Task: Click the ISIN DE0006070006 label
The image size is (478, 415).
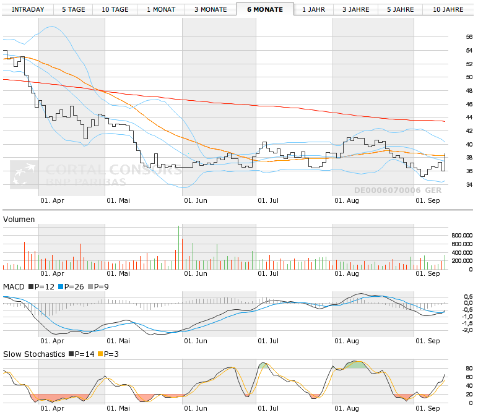Action: pos(387,190)
